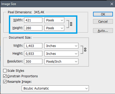This screenshot has height=94, width=115.
Task: Open the Pixels/Inch resolution units dropdown
Action: 61,61
